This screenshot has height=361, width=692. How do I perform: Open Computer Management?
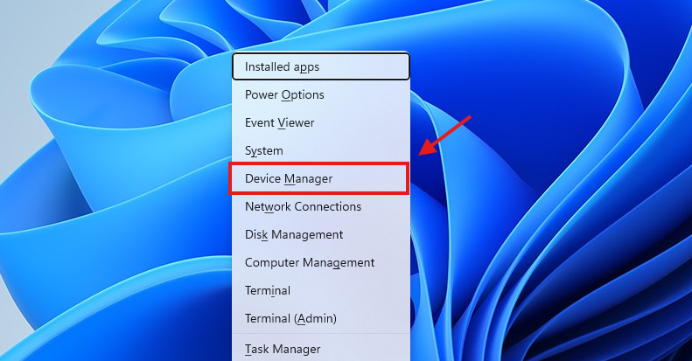321,263
